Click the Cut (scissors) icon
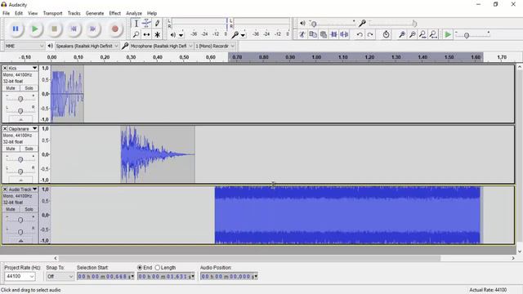The height and width of the screenshot is (294, 523). point(302,34)
